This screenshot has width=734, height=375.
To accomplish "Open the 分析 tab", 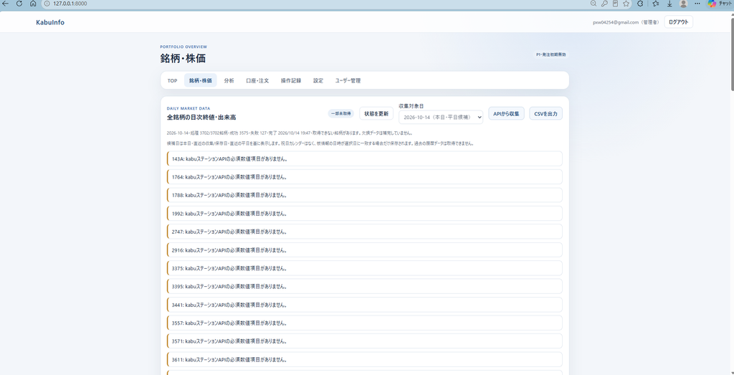I will tap(229, 80).
